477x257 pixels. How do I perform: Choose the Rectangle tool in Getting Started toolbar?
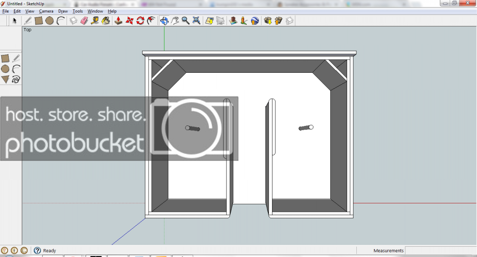click(x=39, y=21)
